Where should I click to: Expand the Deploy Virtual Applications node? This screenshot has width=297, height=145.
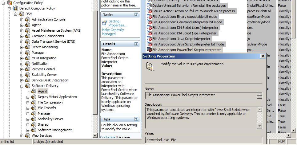[x=28, y=97]
